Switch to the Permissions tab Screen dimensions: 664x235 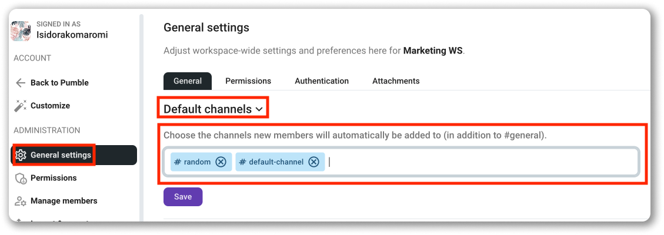pos(248,81)
